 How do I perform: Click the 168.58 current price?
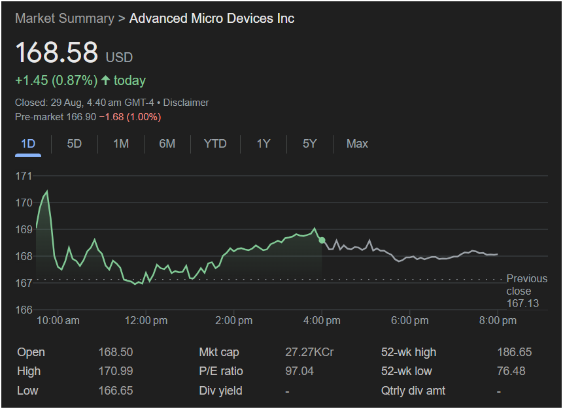(x=57, y=53)
